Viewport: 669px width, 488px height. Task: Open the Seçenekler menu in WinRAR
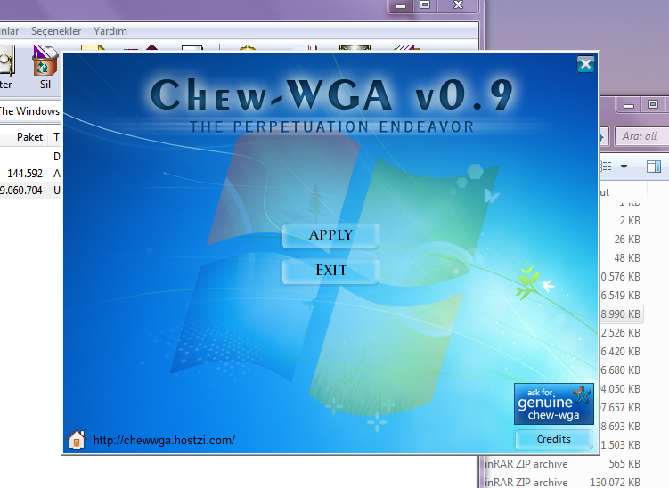56,31
